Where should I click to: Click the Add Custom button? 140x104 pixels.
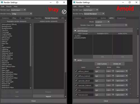(102, 64)
